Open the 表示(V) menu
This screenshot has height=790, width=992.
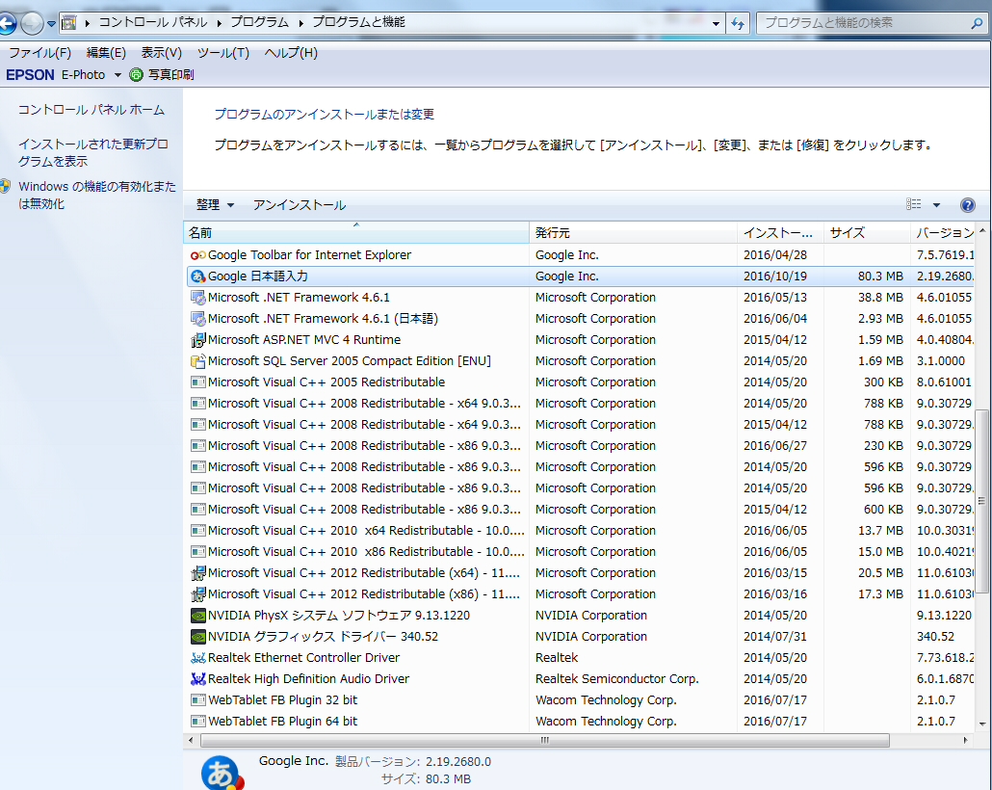[x=162, y=53]
